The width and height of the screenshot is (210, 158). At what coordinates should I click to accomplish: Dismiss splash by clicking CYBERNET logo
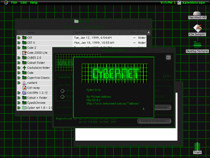pyautogui.click(x=115, y=73)
